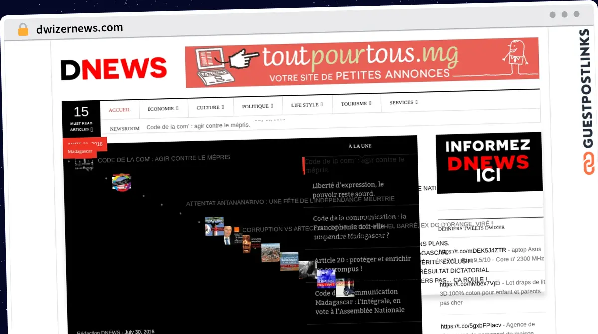Click the "Informez DNEWS ici" banner
598x334 pixels.
click(x=488, y=162)
